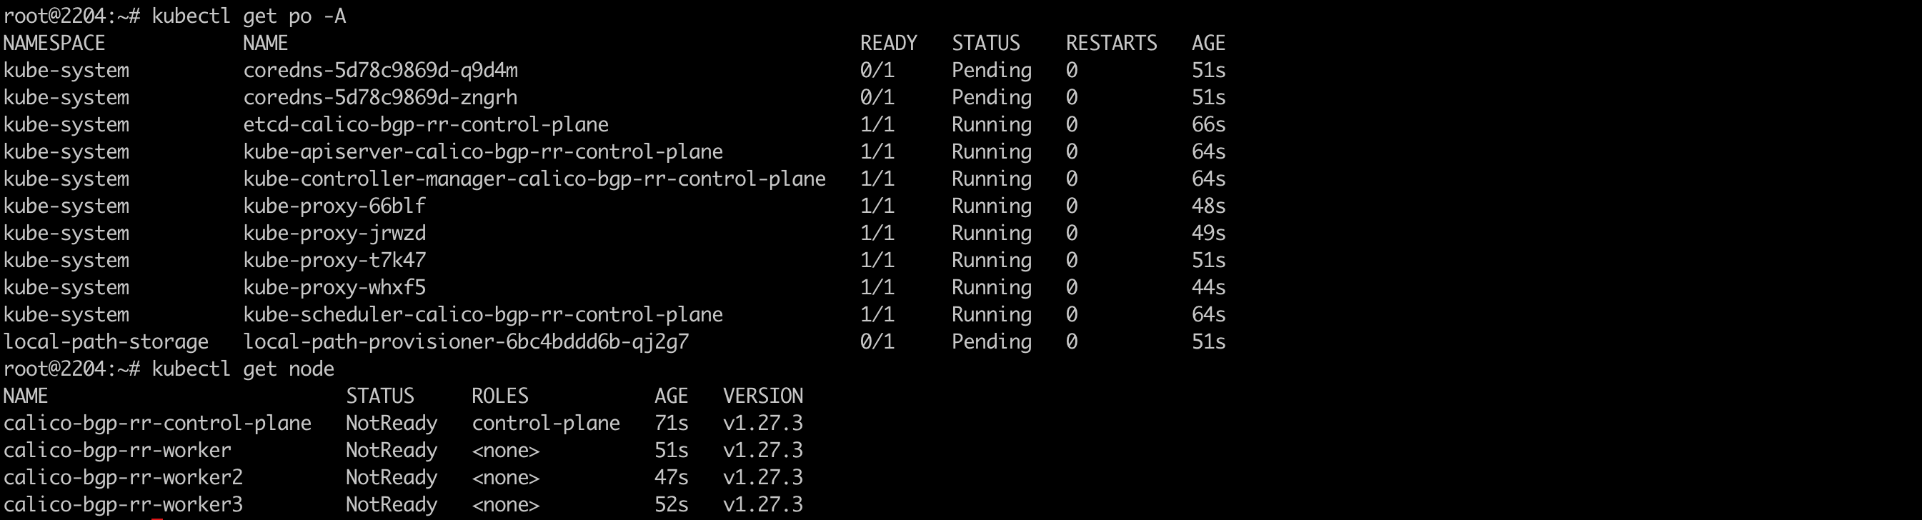This screenshot has width=1922, height=520.
Task: Click the local-path-storage namespace text
Action: coord(106,341)
